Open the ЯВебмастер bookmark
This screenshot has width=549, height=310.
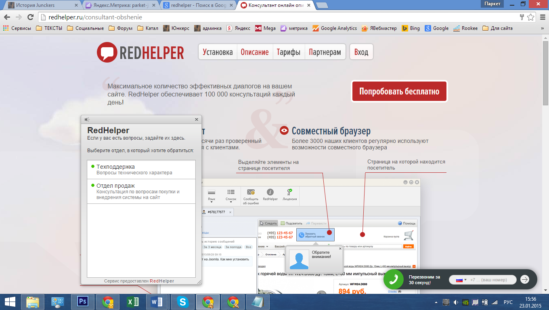click(379, 28)
